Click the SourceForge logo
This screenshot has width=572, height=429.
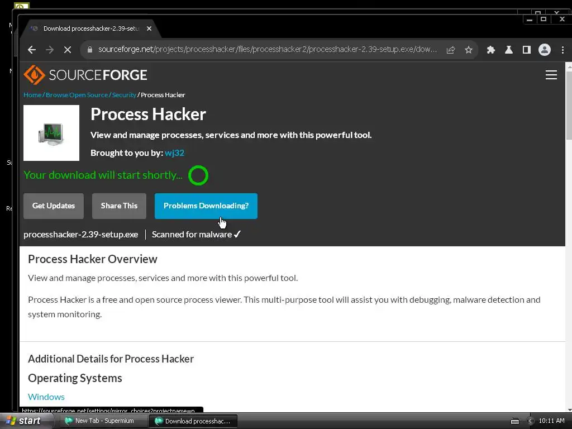tap(85, 75)
